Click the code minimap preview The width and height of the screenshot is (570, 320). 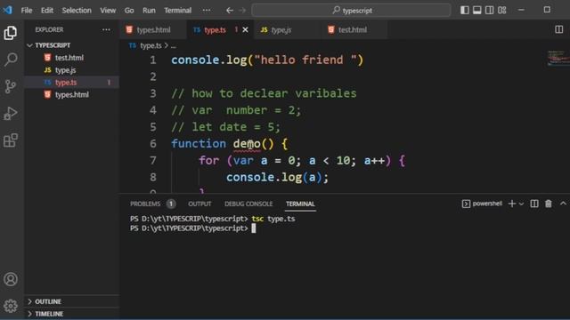[558, 59]
